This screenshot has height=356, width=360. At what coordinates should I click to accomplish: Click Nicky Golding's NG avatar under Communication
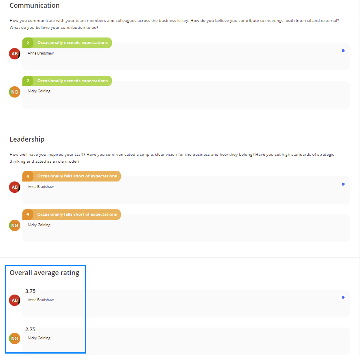pyautogui.click(x=15, y=92)
